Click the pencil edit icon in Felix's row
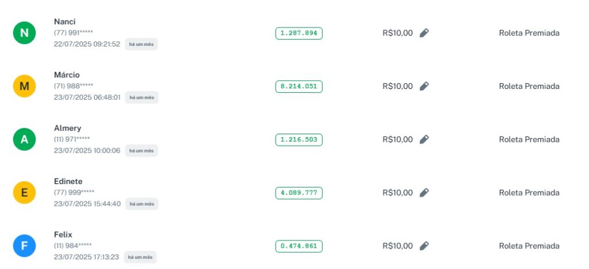 click(x=424, y=246)
